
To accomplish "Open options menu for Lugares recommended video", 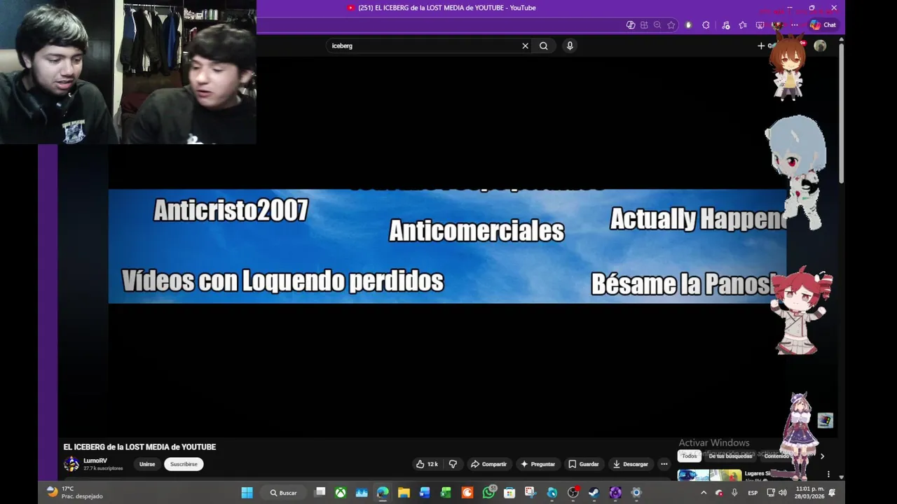I will point(828,474).
